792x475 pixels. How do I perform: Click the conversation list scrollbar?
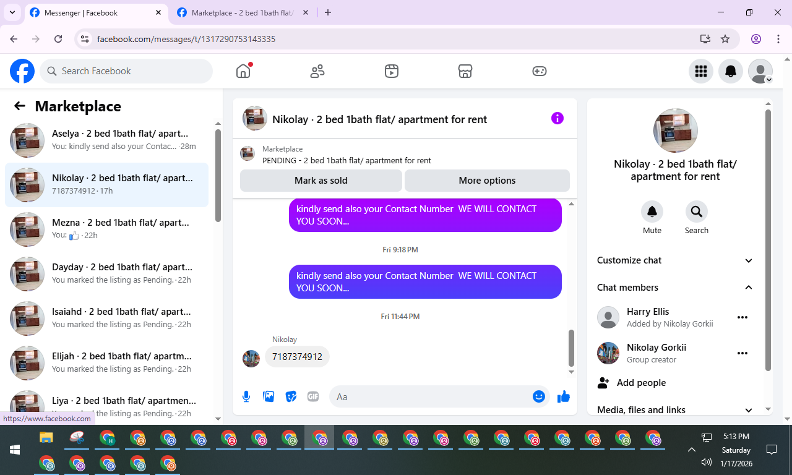218,175
